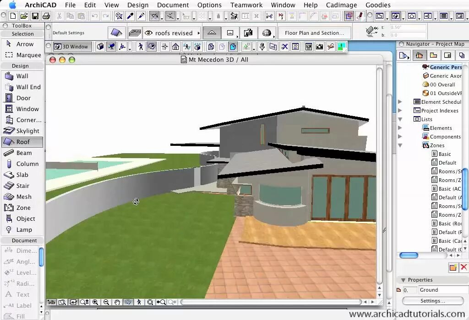This screenshot has height=320, width=469.
Task: Open the Design menu
Action: coord(138,5)
